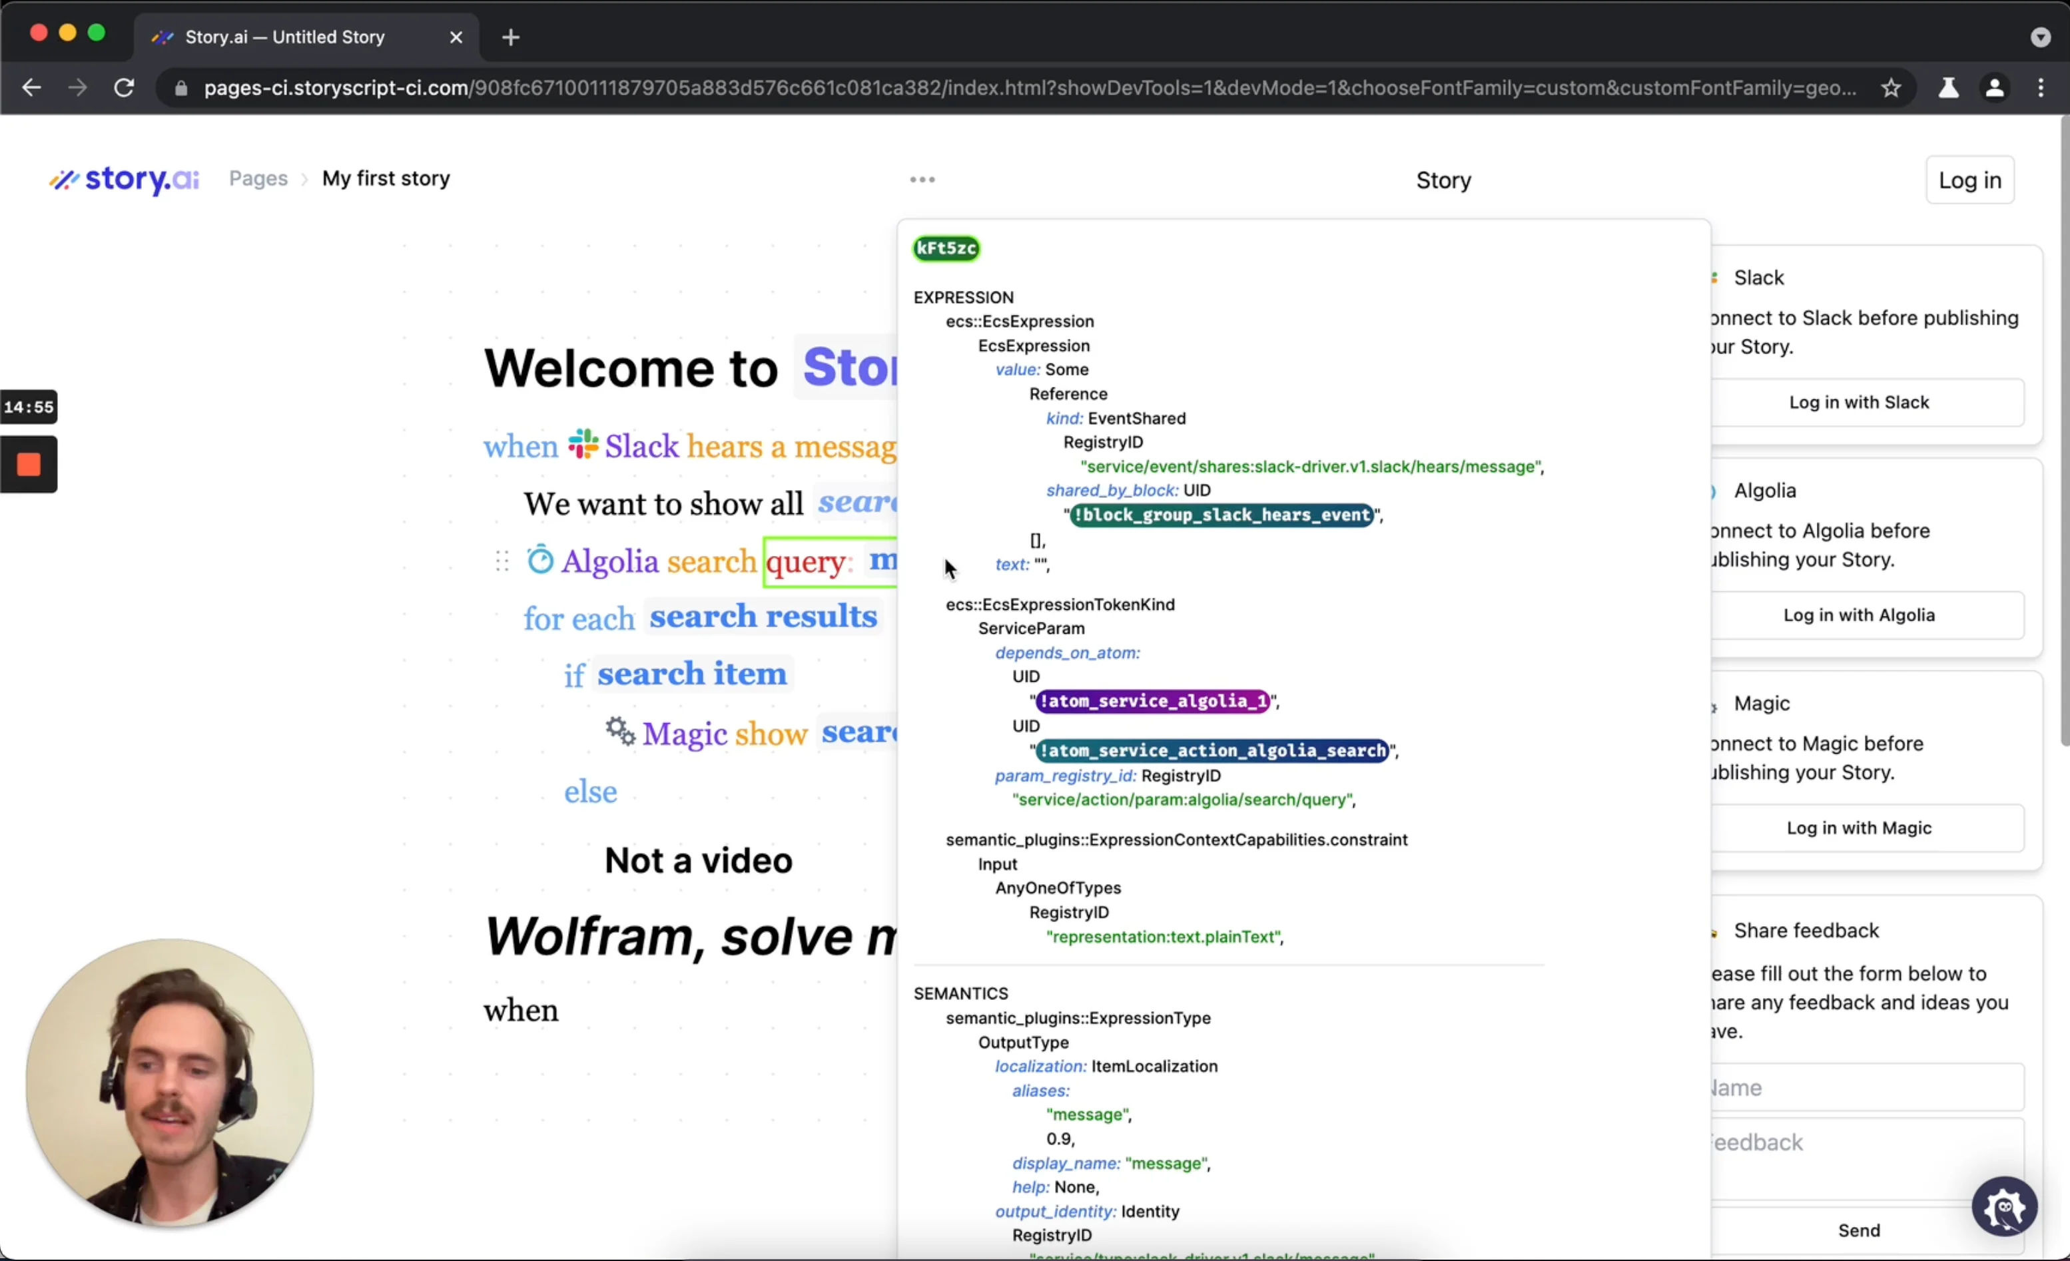Click the red stop recording button
This screenshot has width=2070, height=1261.
[x=29, y=464]
